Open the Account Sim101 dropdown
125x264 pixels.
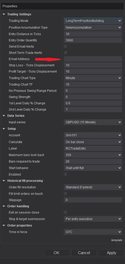point(93,135)
